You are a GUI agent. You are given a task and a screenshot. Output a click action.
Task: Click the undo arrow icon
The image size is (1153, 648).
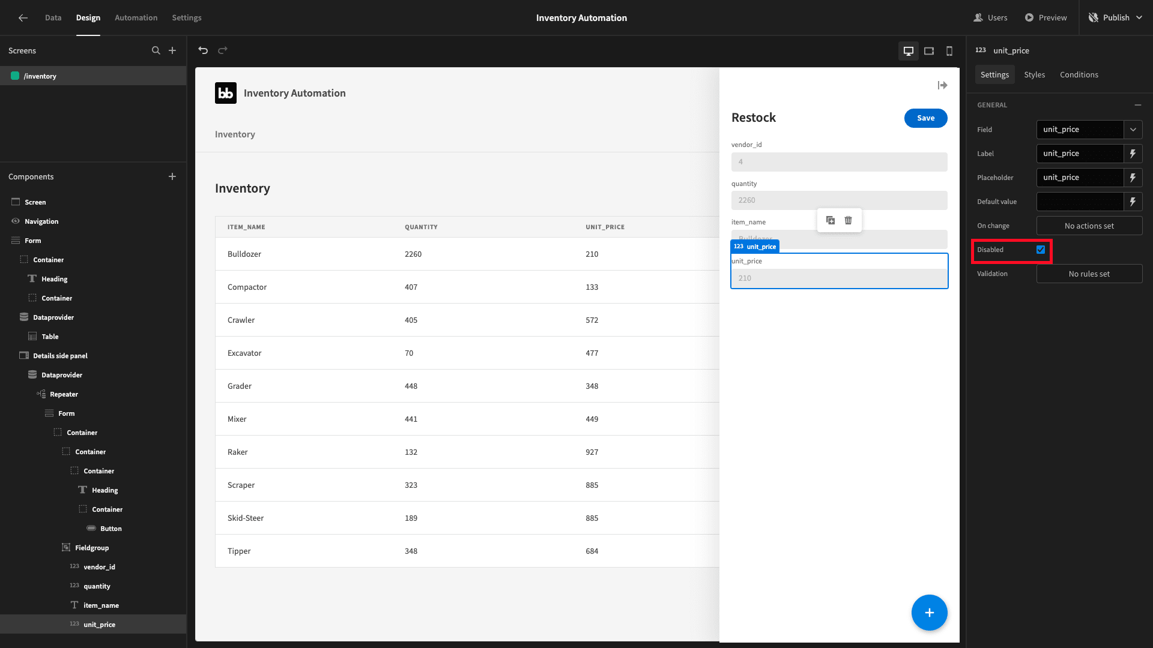click(x=203, y=50)
